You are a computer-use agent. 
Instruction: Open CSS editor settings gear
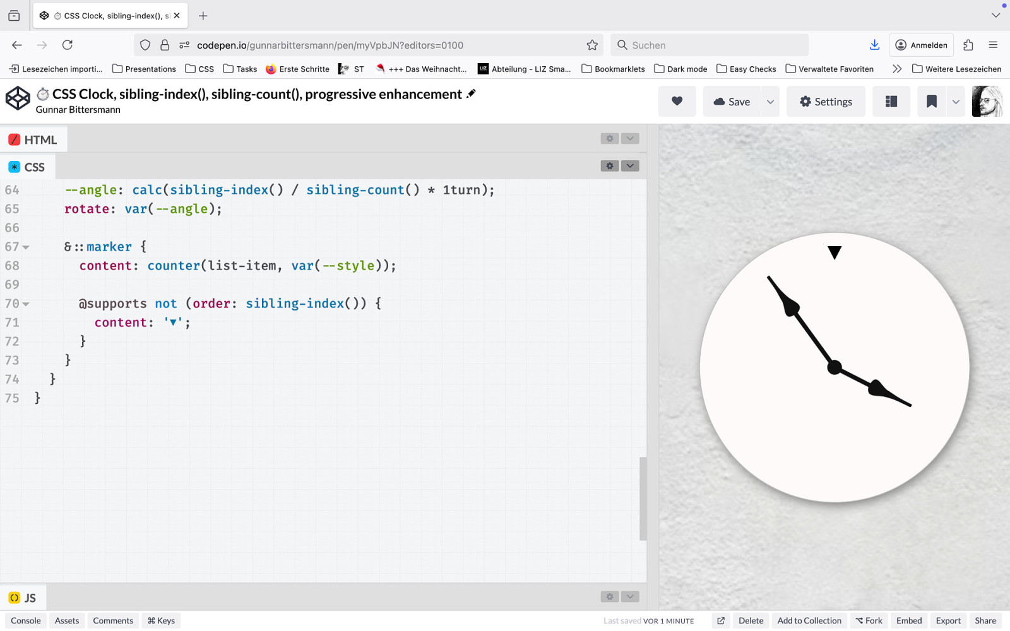click(x=609, y=166)
